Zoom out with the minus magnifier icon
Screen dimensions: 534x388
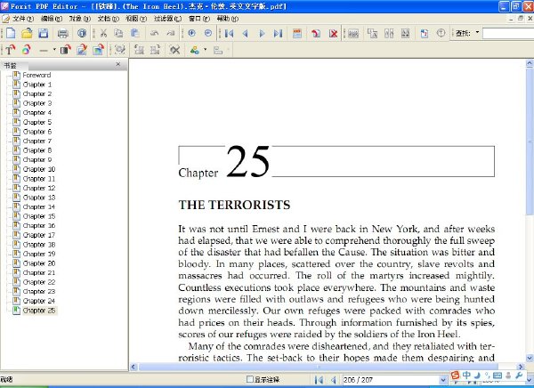click(208, 33)
